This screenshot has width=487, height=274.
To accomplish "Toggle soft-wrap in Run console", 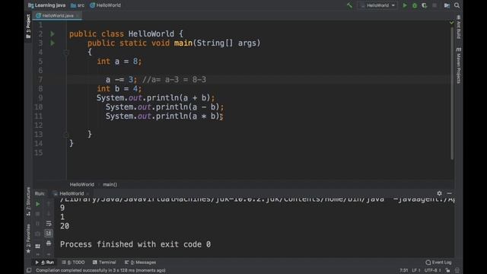I will coord(49,224).
